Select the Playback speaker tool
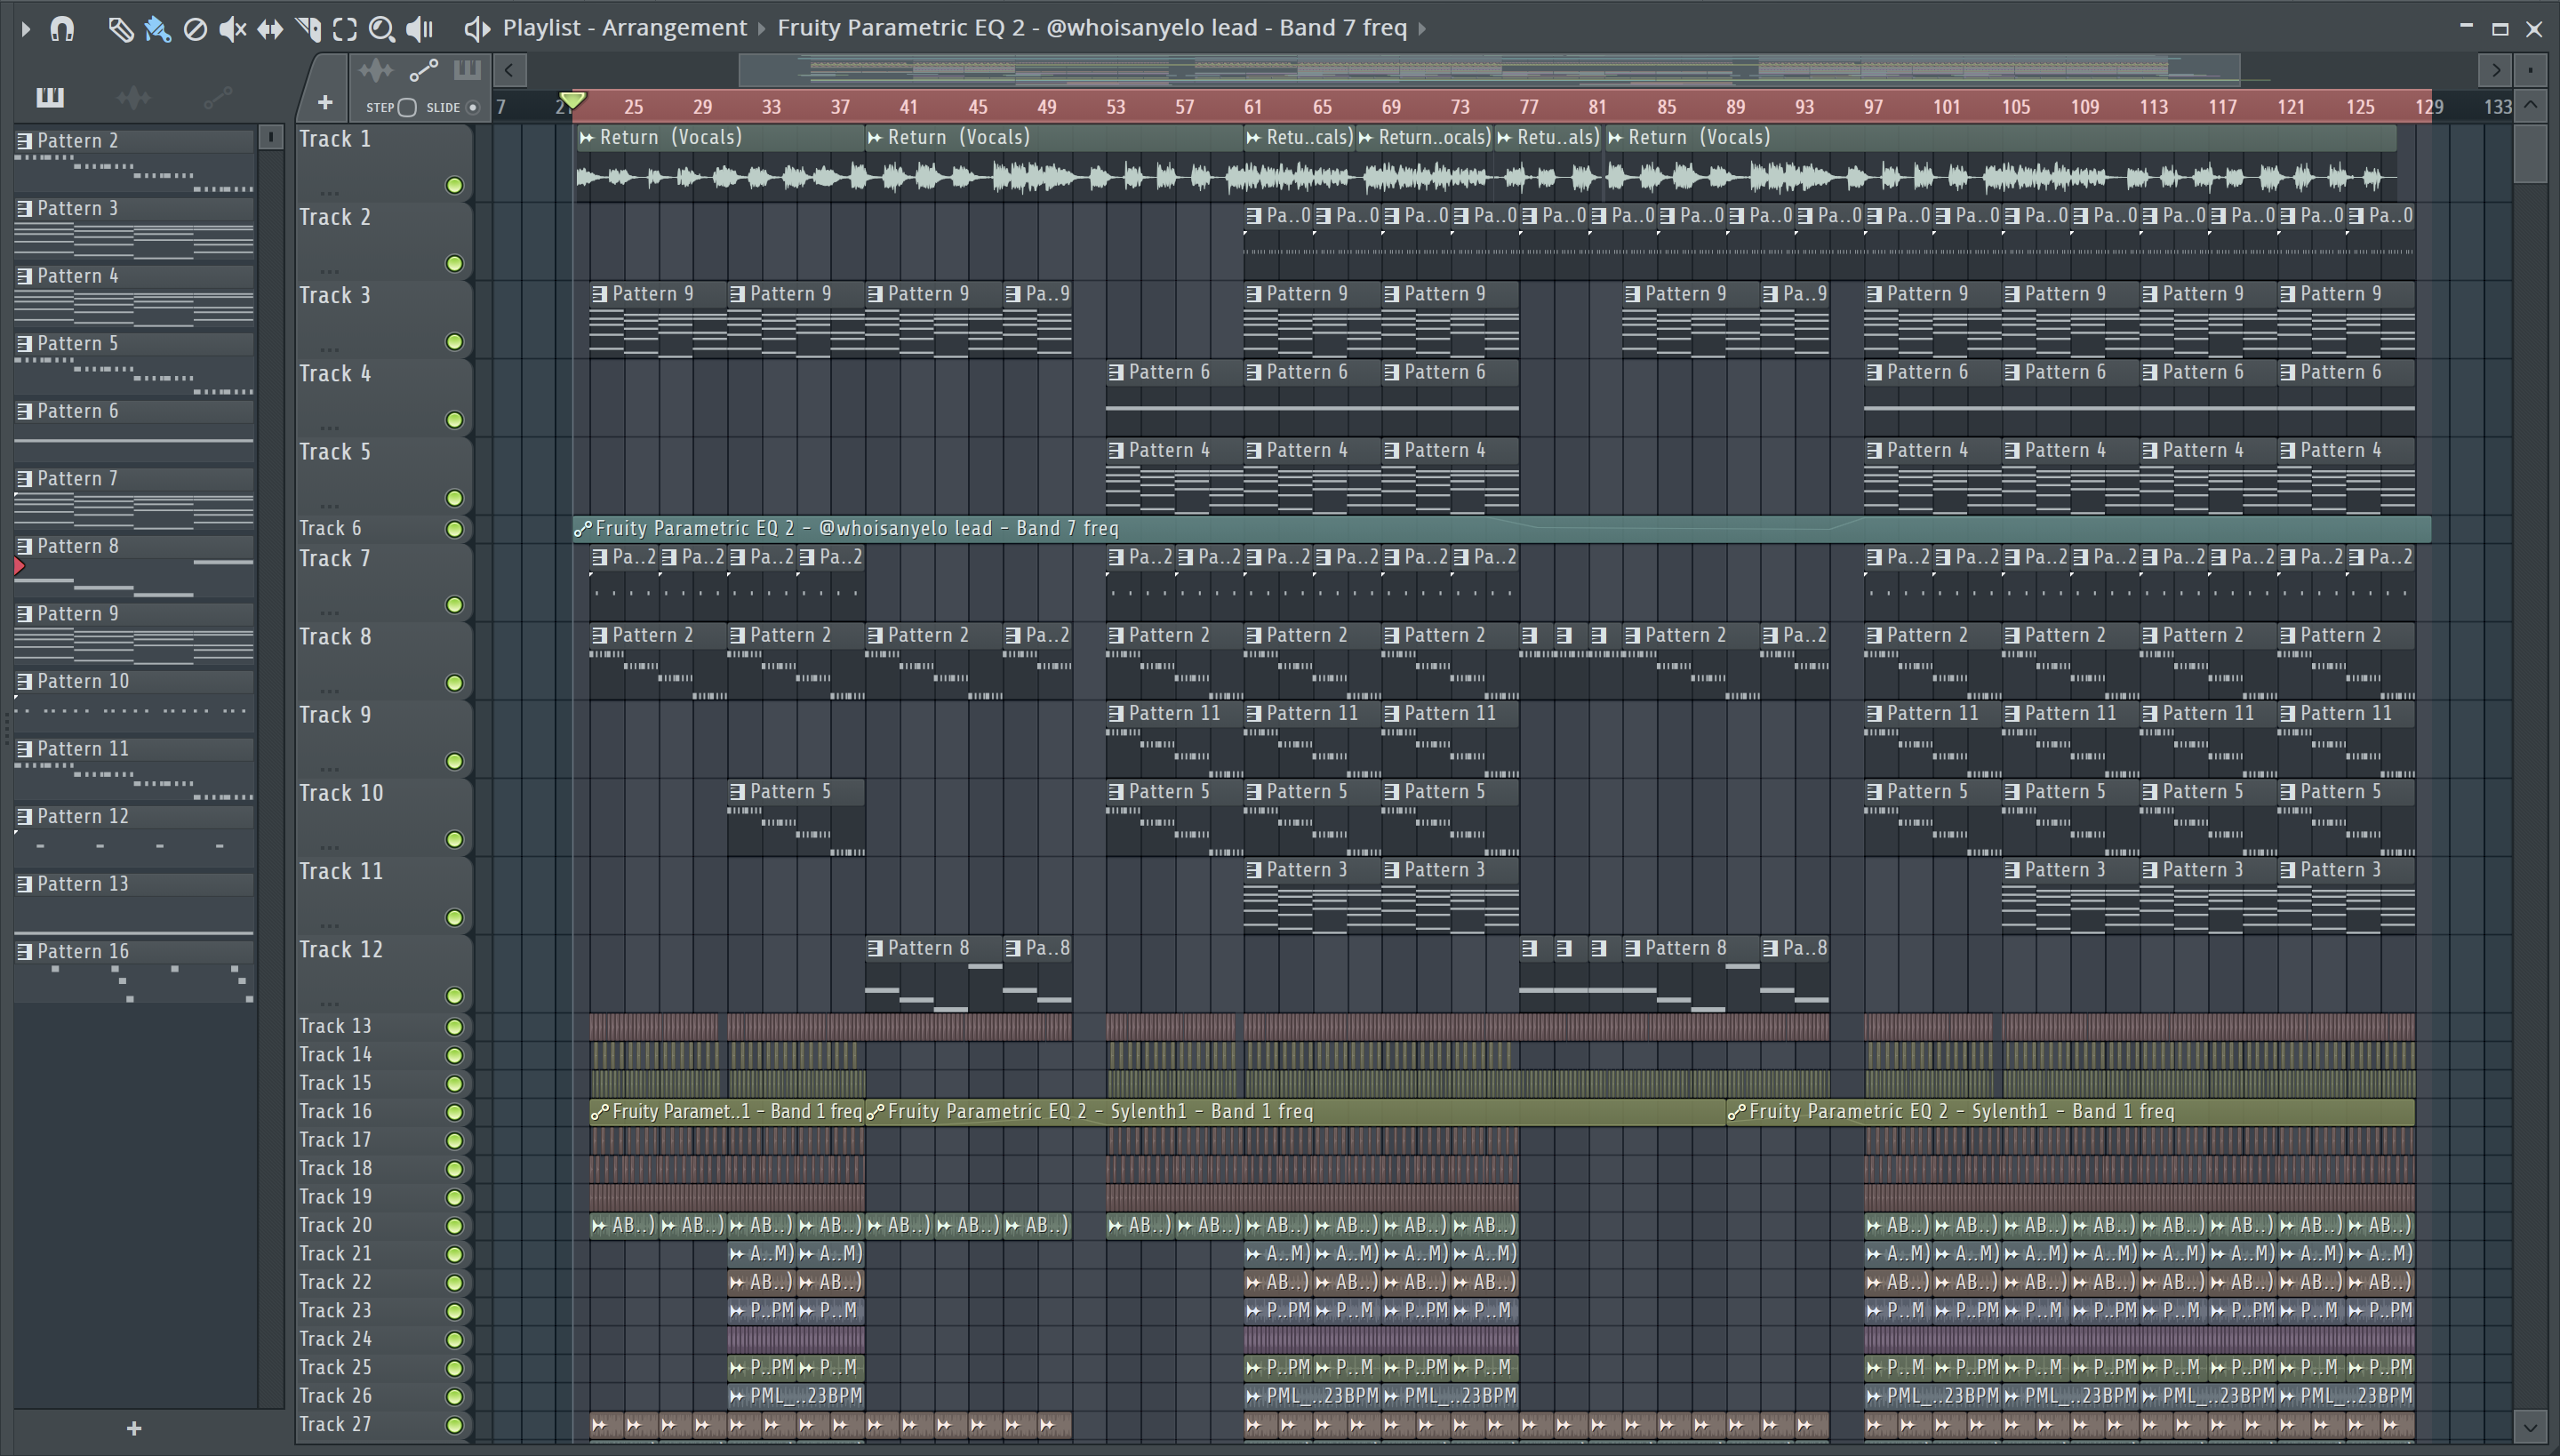 coord(420,29)
